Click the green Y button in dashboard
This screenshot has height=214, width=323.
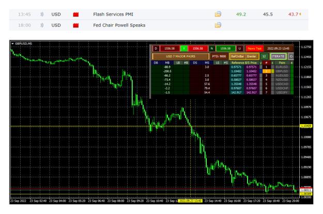point(184,49)
